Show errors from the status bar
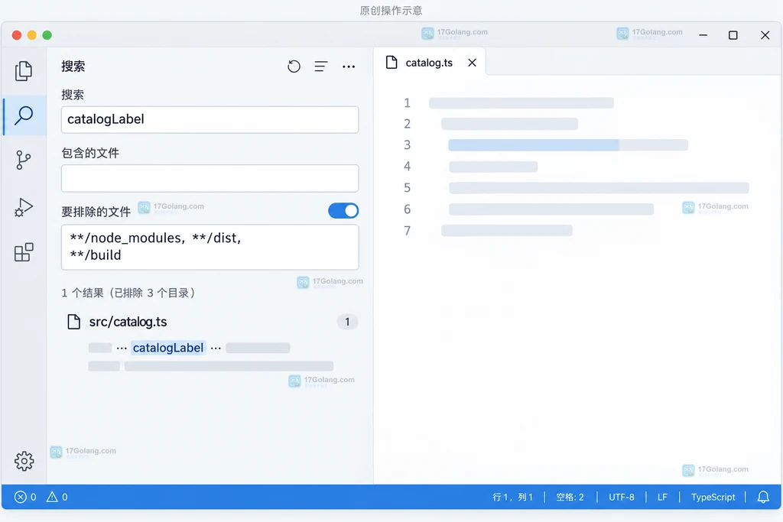This screenshot has height=522, width=783. (x=25, y=497)
